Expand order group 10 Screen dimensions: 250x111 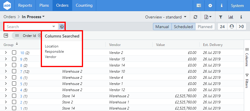tap(6, 52)
